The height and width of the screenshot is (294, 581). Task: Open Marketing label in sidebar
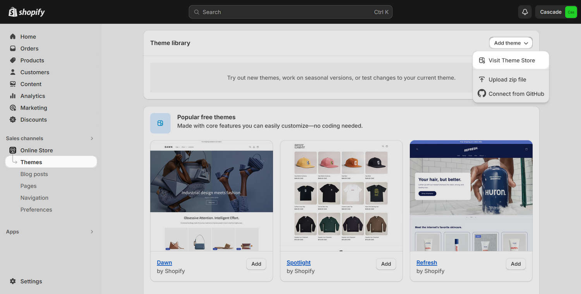pos(34,108)
